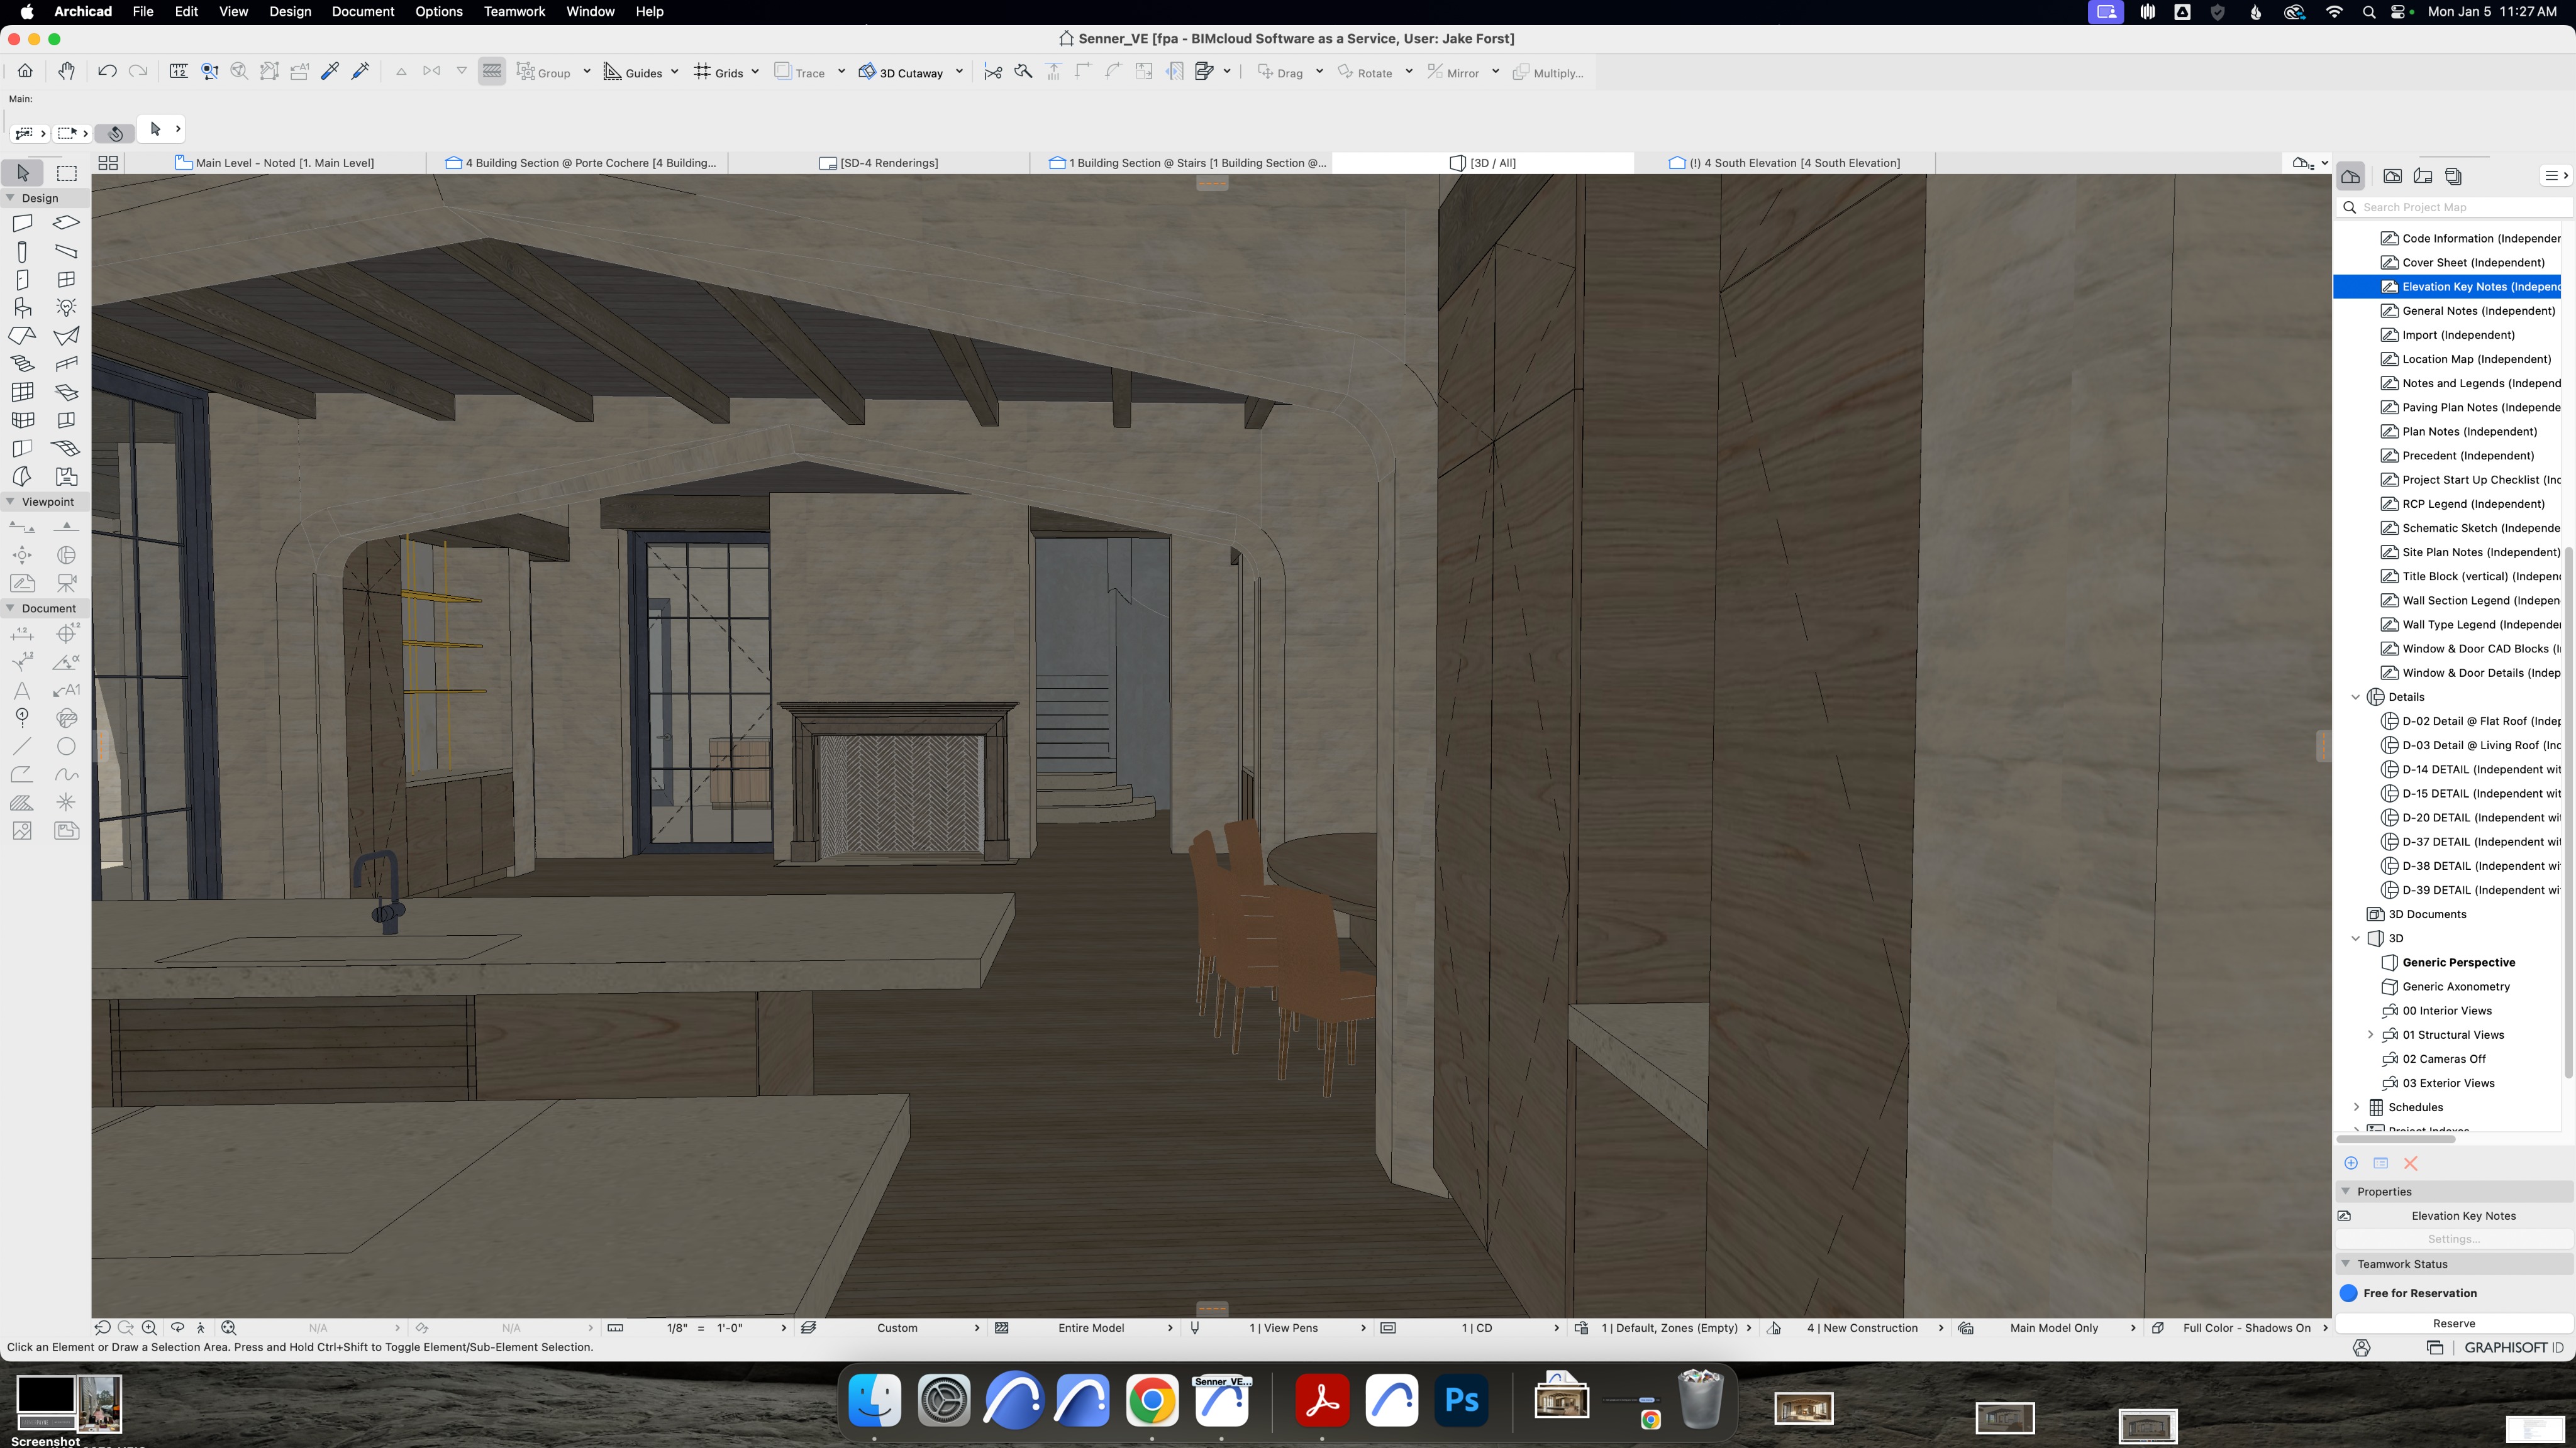The image size is (2576, 1448).
Task: Click the eyedropper Pick Up Parameters icon
Action: [330, 71]
